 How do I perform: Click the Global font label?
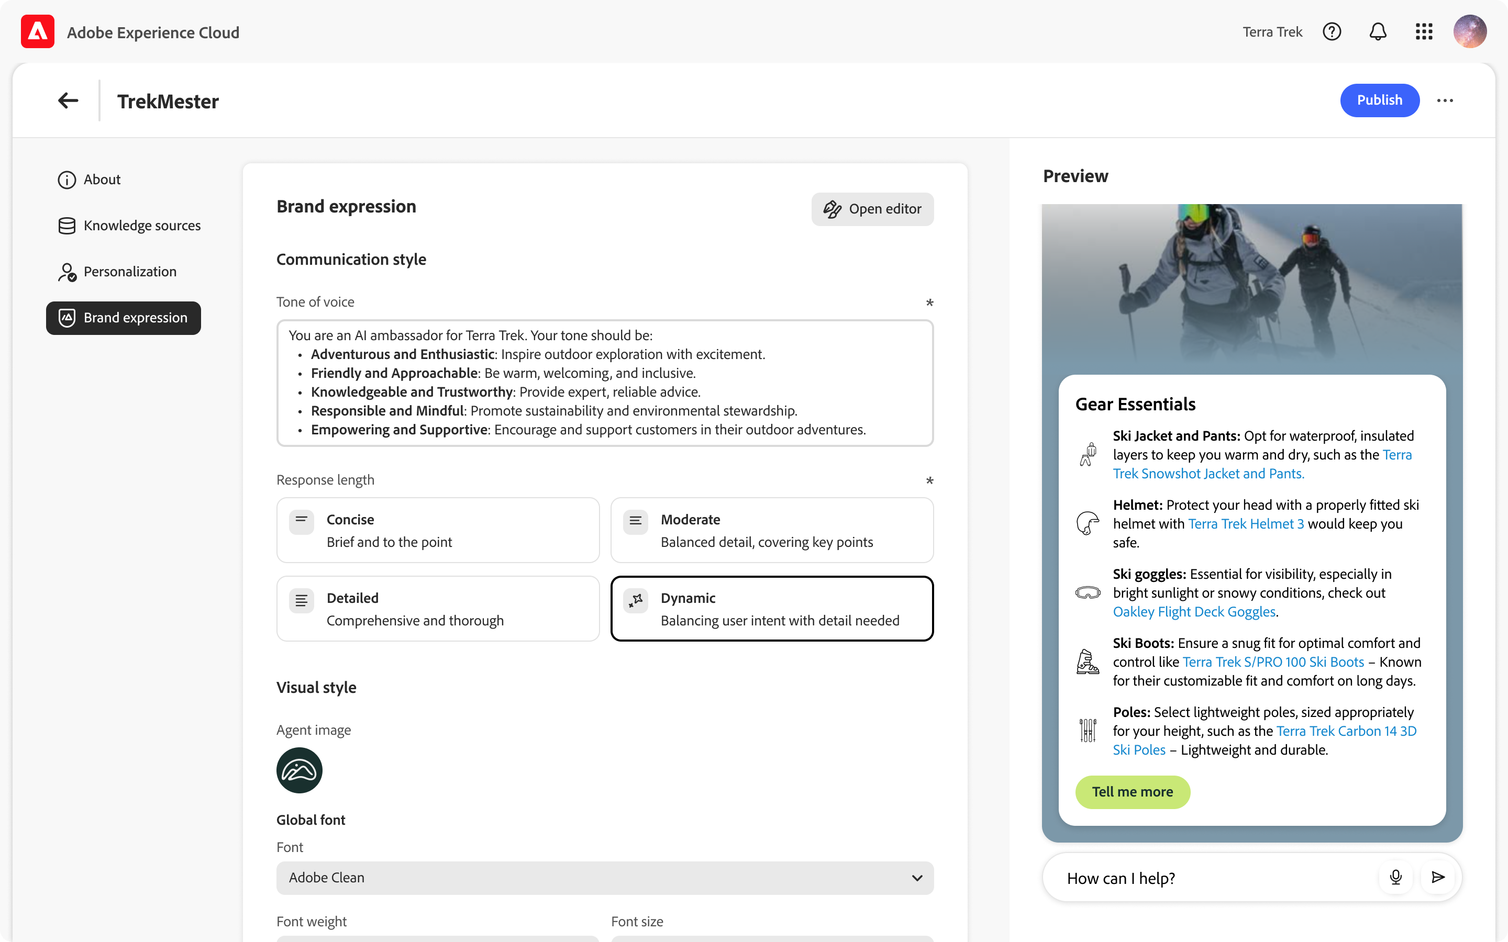[311, 820]
